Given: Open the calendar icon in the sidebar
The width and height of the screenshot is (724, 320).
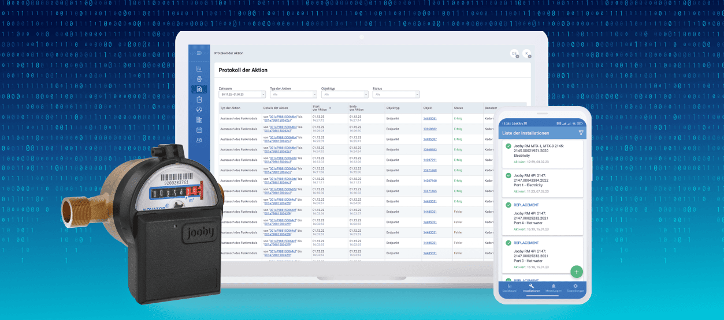Looking at the screenshot, I should point(199,130).
